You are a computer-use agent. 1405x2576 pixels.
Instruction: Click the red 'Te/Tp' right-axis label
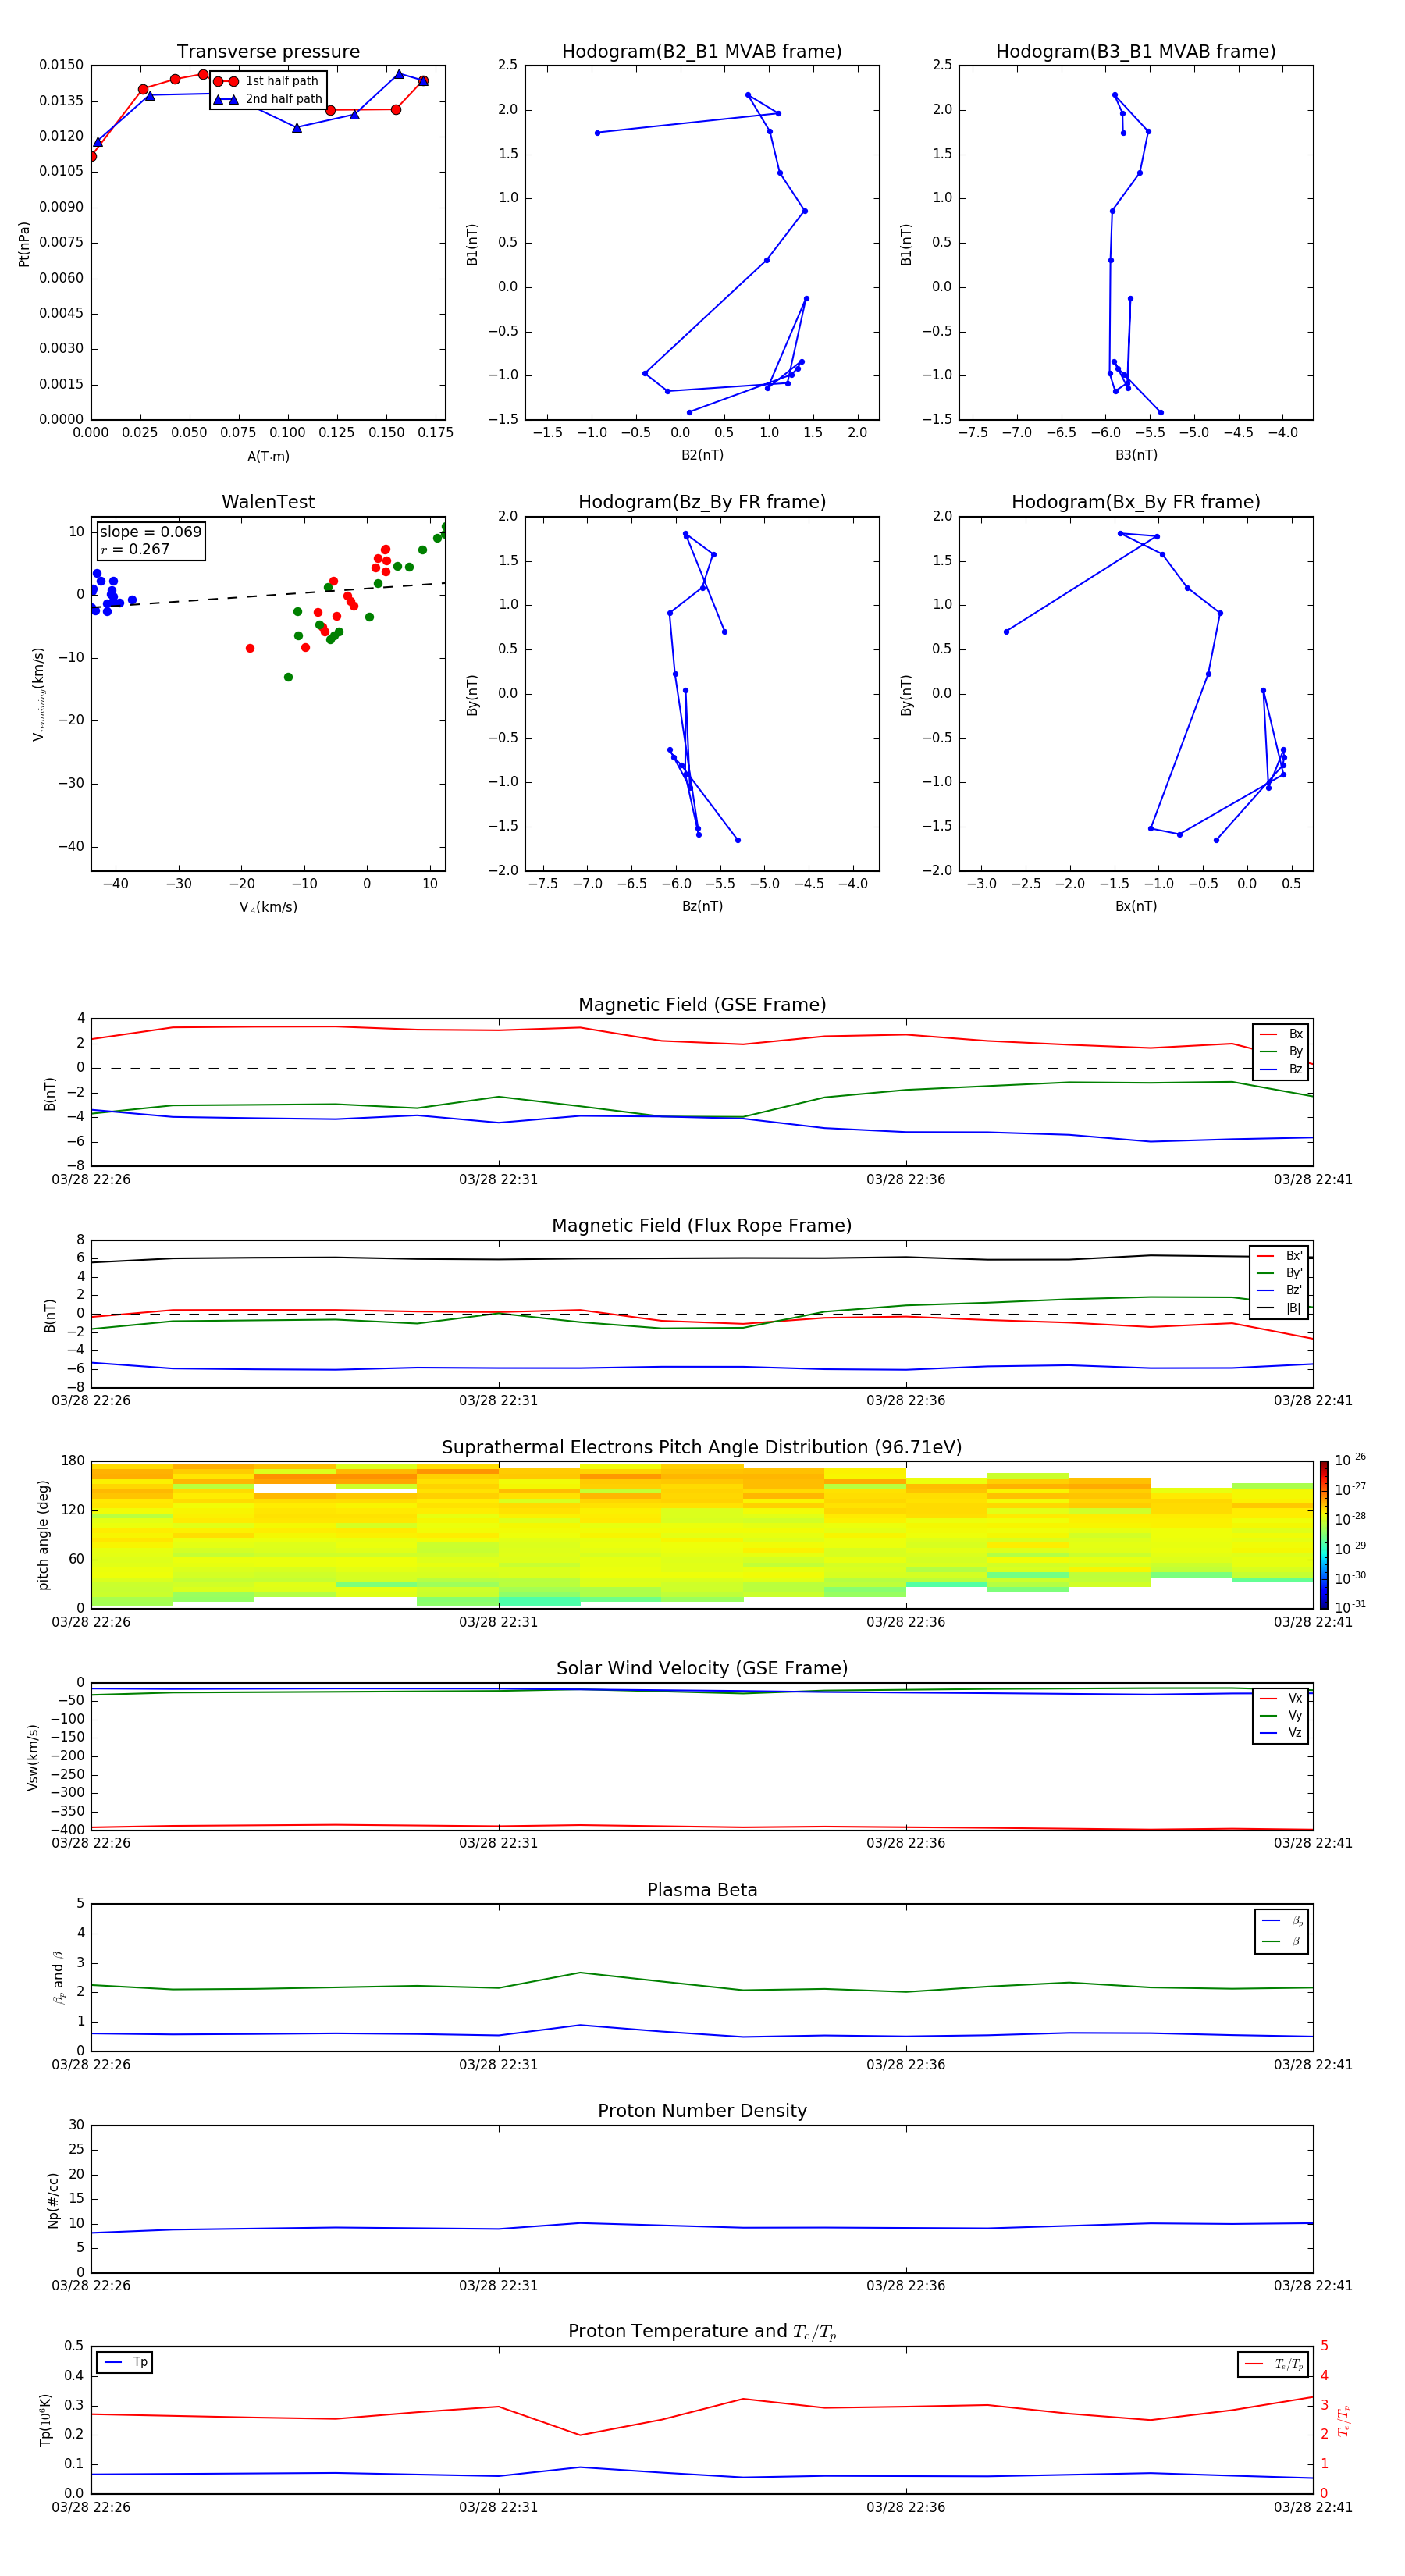pyautogui.click(x=1343, y=2420)
